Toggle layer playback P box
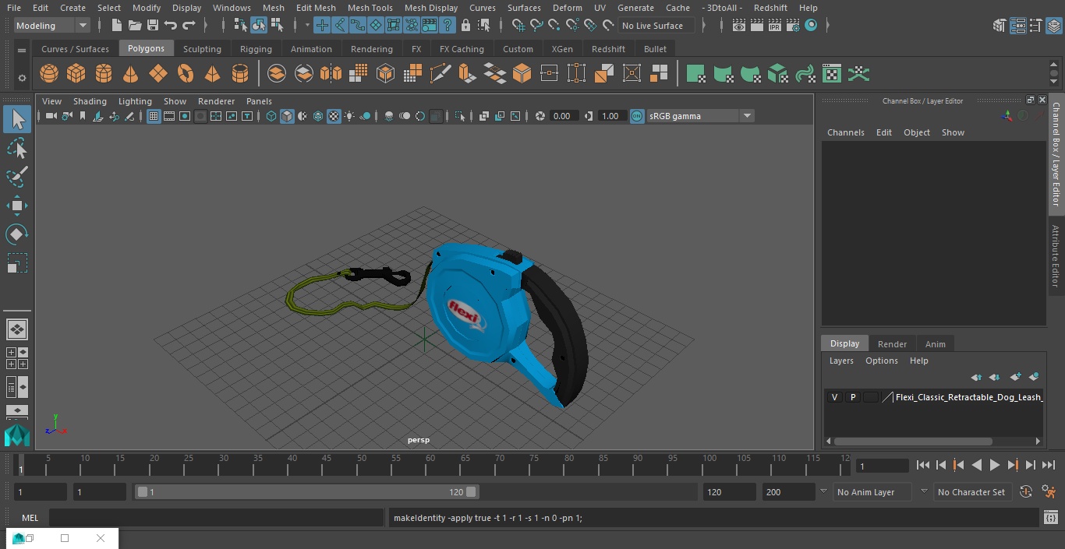The height and width of the screenshot is (549, 1065). tap(852, 397)
